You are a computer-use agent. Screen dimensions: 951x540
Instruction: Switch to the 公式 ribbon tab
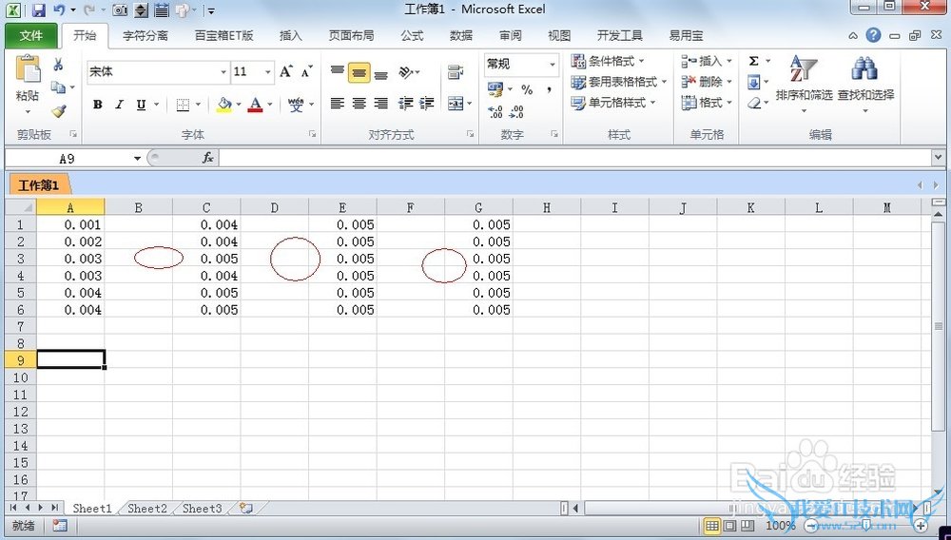point(412,35)
